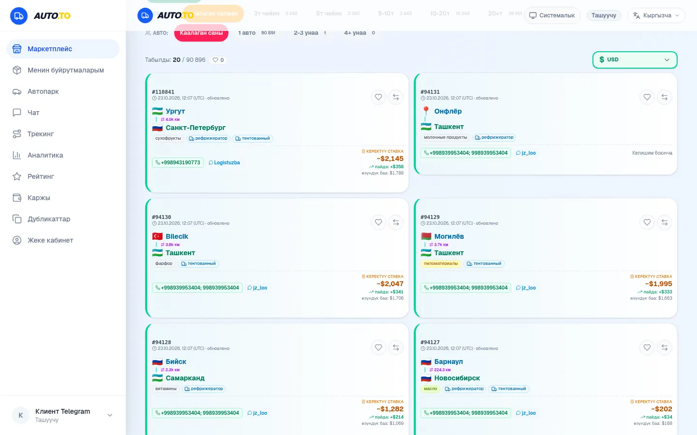Click the swap arrows on order #94130
The image size is (697, 435).
pos(396,222)
